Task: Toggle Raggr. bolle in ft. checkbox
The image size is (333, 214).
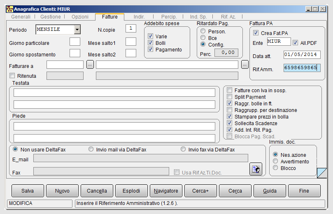Action: [229, 103]
